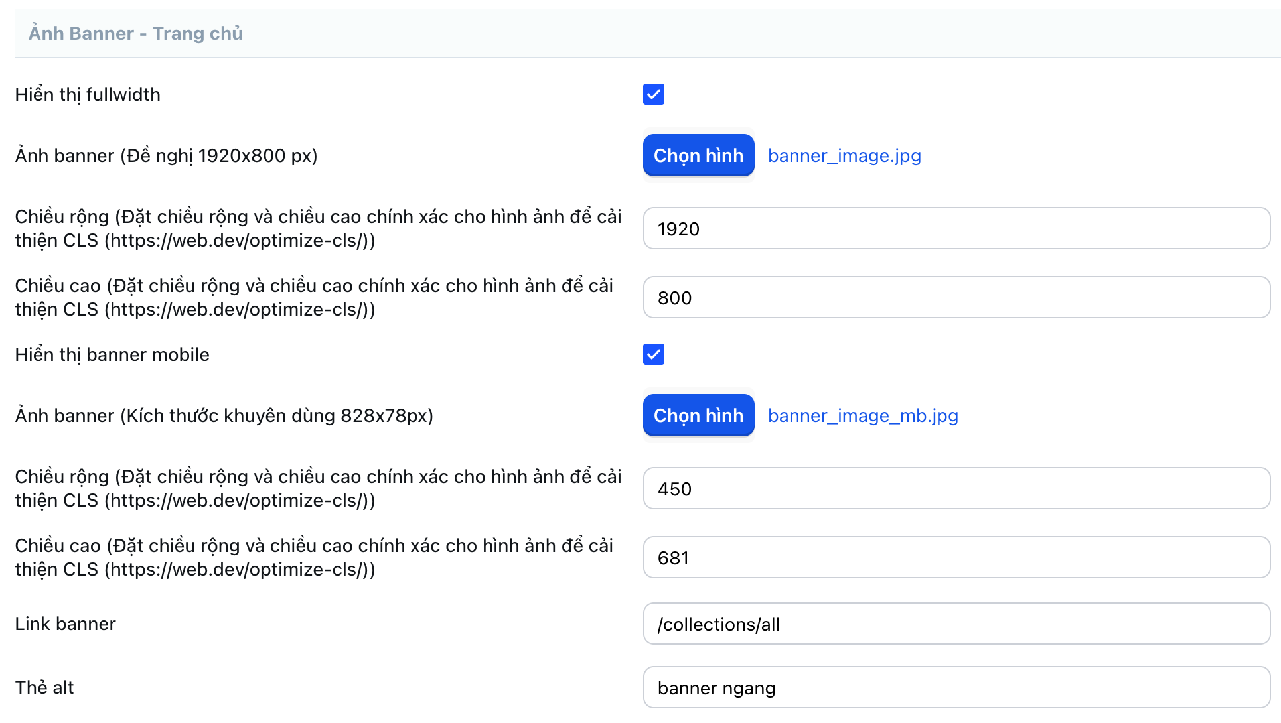Screen dimensions: 1281x723
Task: Open the banner_image_mb.jpg link
Action: [x=862, y=415]
